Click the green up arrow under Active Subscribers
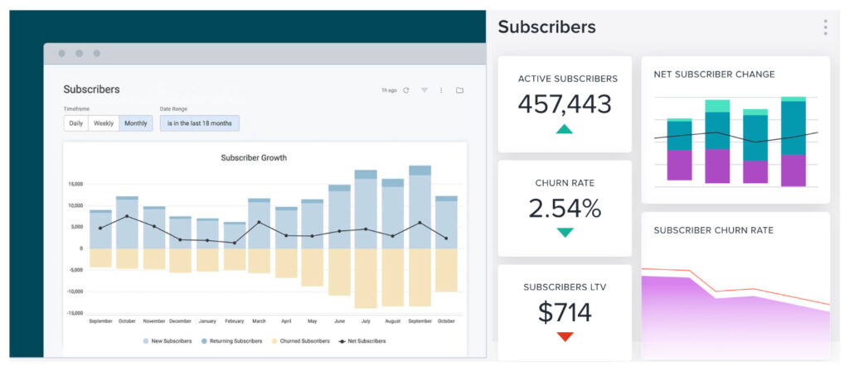Screen dimensions: 849x371 (x=565, y=128)
